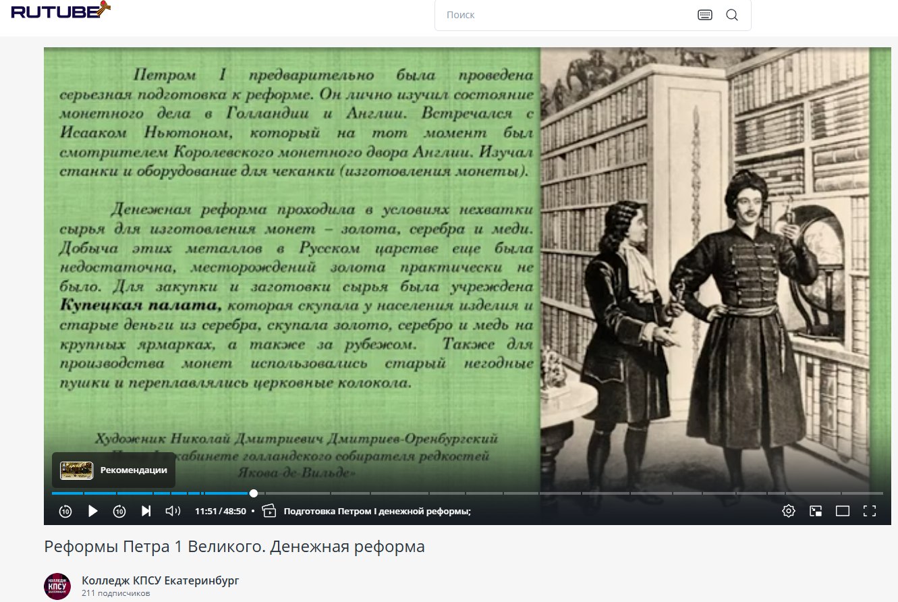Open Колледж КПСУ Екатеринбург channel link
The height and width of the screenshot is (602, 898).
tap(160, 580)
